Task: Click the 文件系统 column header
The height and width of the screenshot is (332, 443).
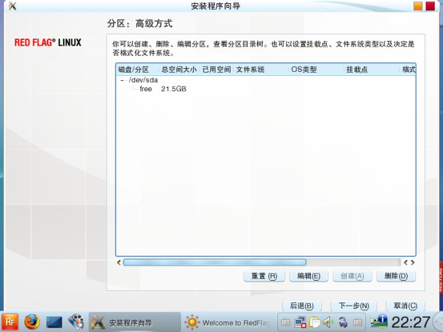Action: (x=250, y=69)
